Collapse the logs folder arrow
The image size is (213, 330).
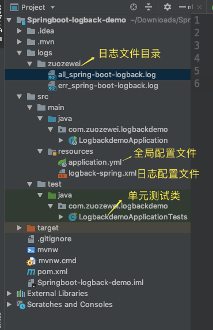pos(20,53)
